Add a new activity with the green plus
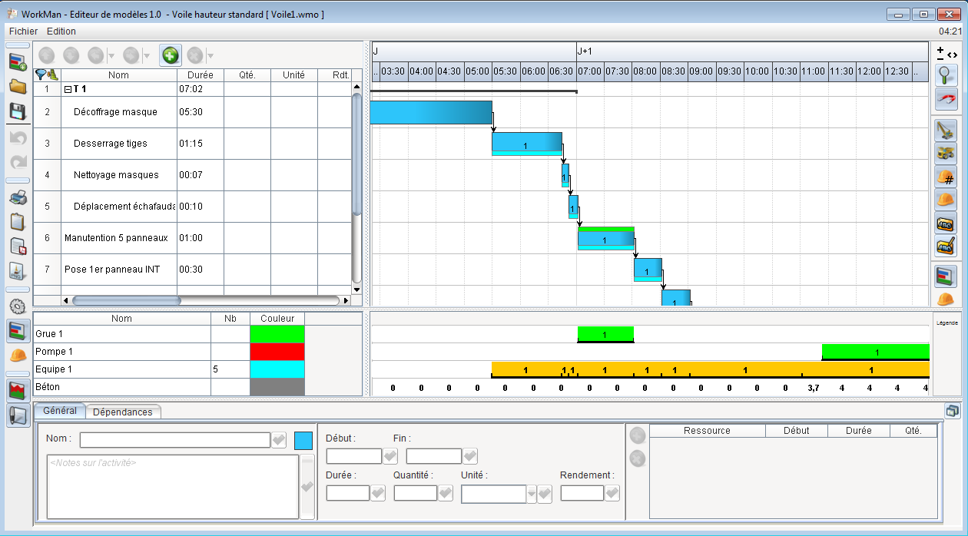This screenshot has height=536, width=968. 170,55
